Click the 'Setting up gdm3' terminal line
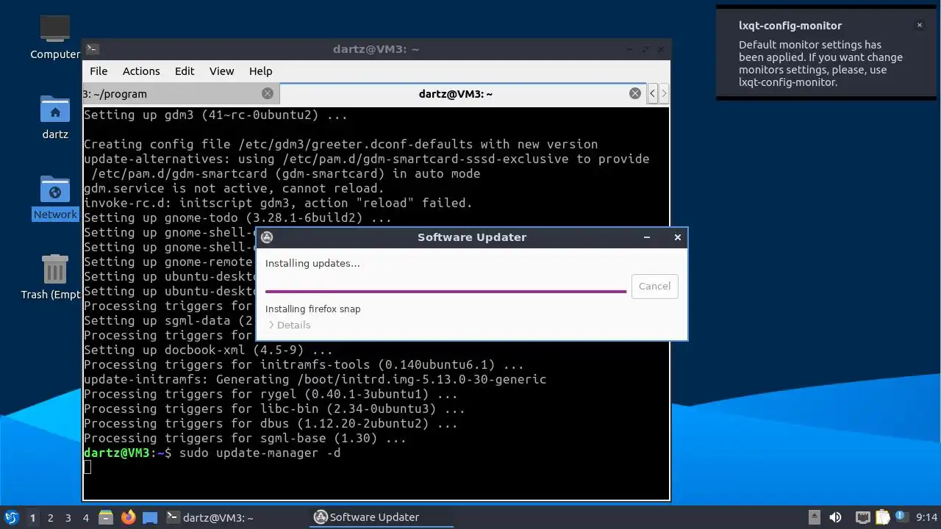 (x=215, y=115)
